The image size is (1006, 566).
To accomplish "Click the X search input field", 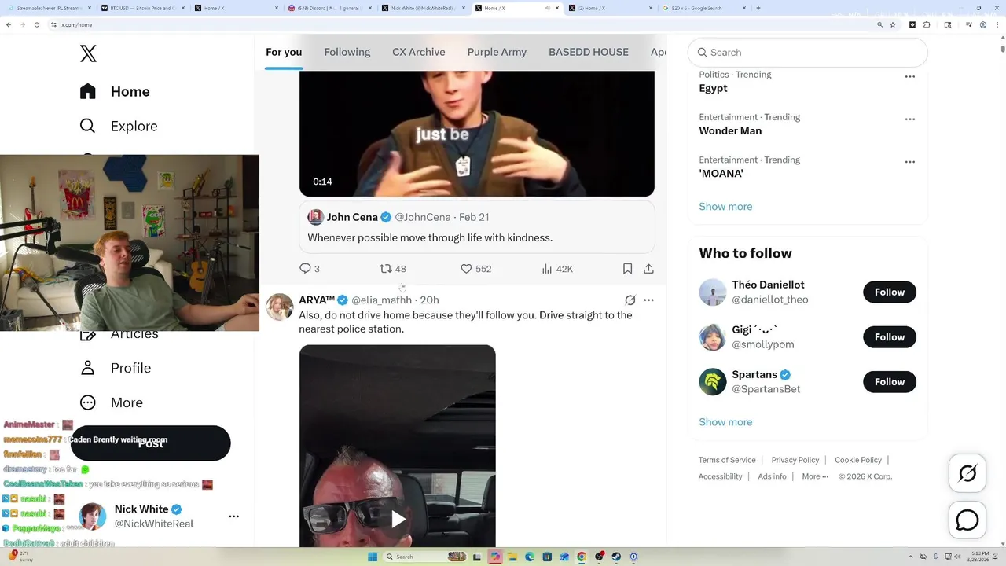I will point(808,53).
